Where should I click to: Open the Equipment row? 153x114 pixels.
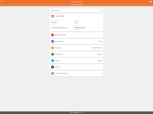coord(76,41)
